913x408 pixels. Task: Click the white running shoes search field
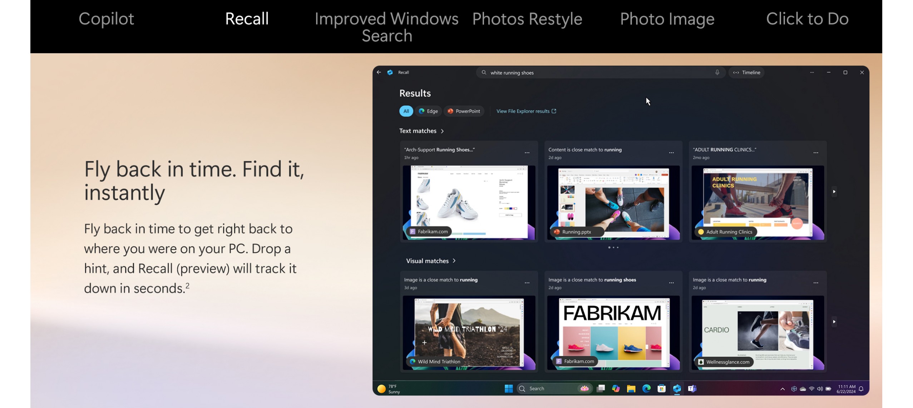(x=601, y=73)
